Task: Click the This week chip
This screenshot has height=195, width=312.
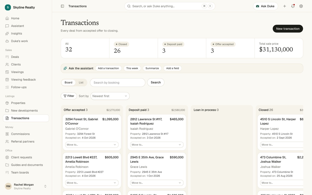Action: click(x=132, y=68)
